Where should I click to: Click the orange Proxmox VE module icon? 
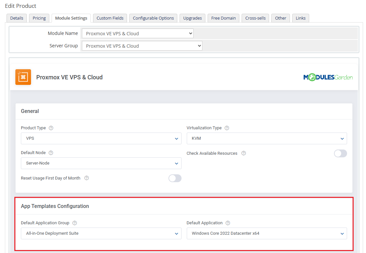pos(23,77)
